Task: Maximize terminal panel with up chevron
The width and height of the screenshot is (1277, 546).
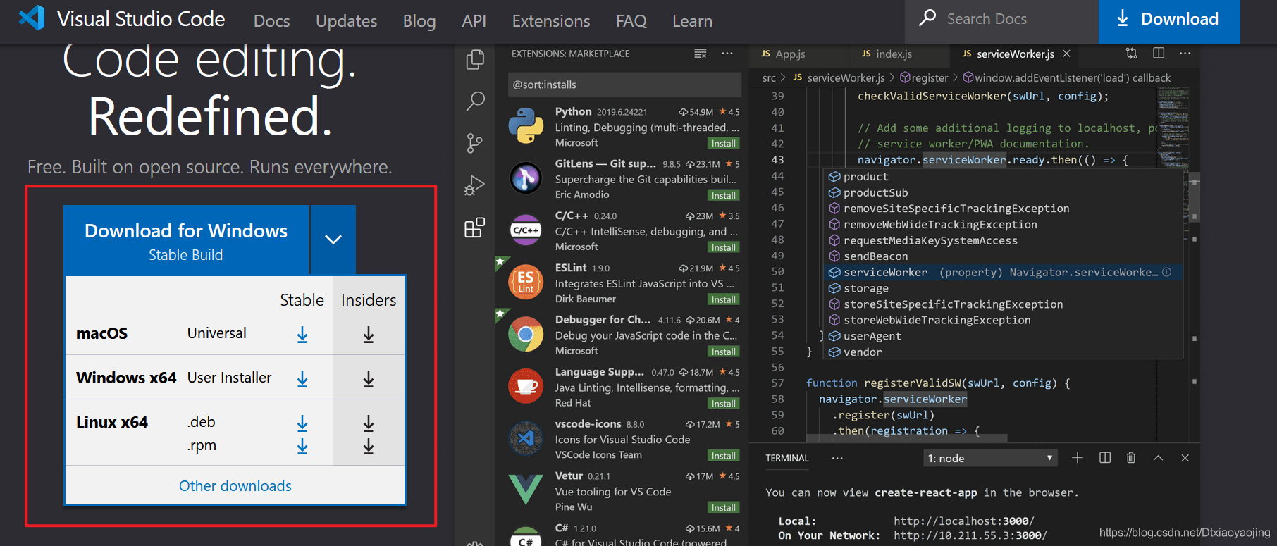Action: pyautogui.click(x=1158, y=458)
